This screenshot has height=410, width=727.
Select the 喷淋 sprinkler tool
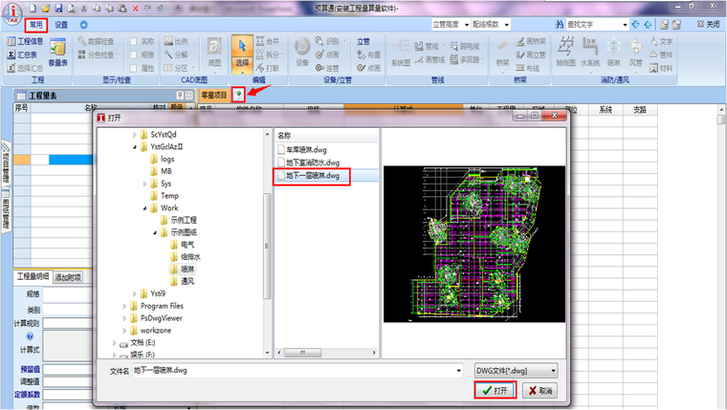pos(613,52)
